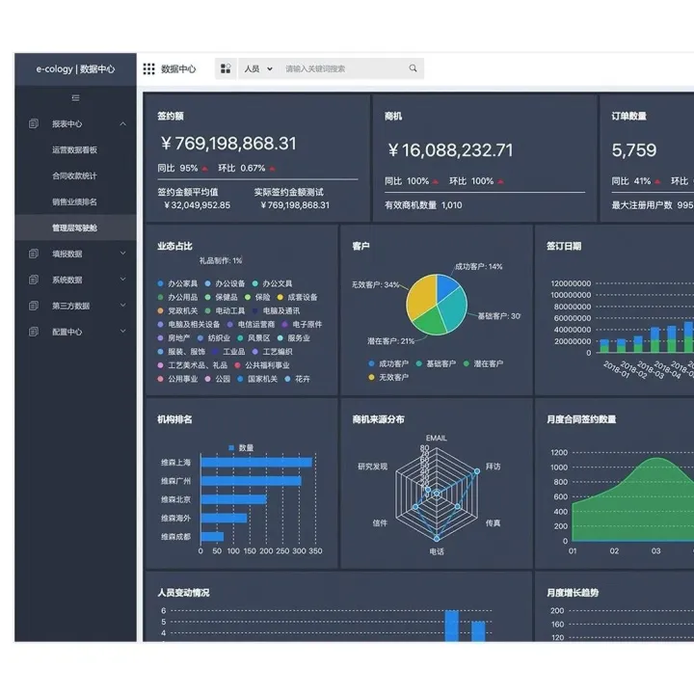Click the ¥769,198,868.31 签约额 value
The height and width of the screenshot is (695, 694).
[x=228, y=144]
